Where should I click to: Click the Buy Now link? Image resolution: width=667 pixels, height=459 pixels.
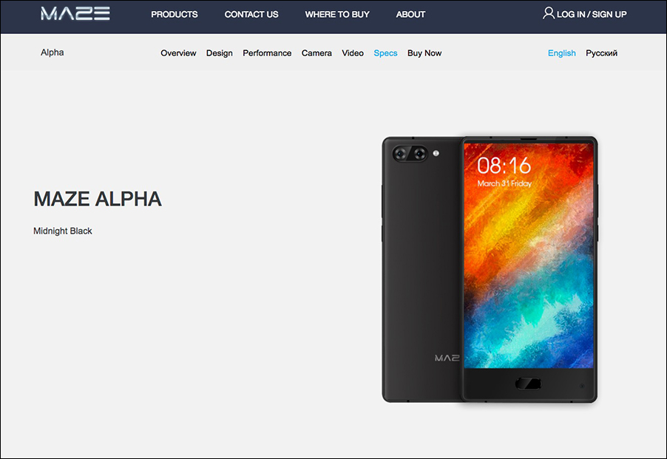pyautogui.click(x=424, y=53)
